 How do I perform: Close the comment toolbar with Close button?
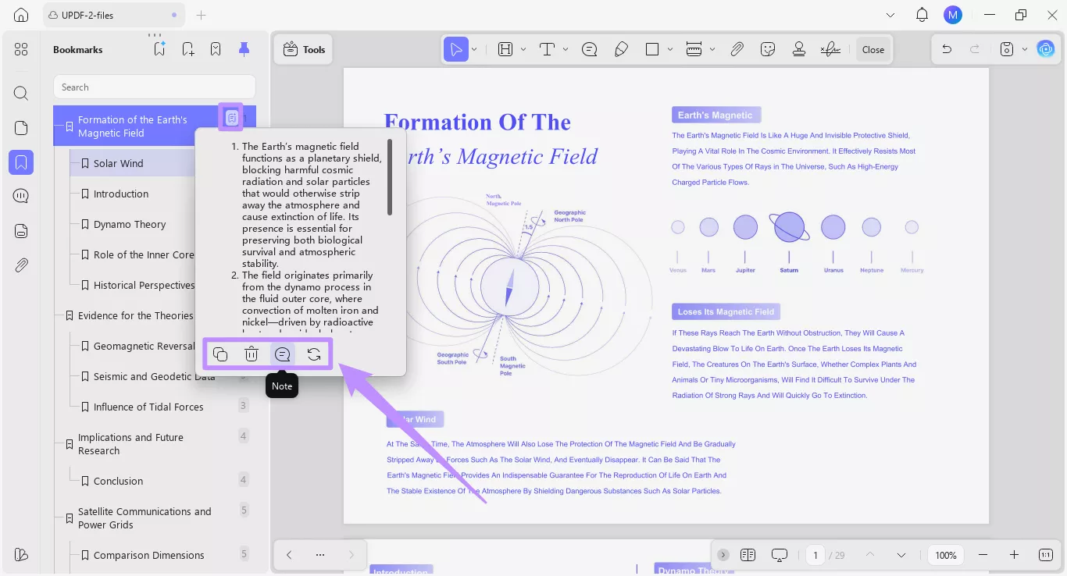[x=873, y=49]
